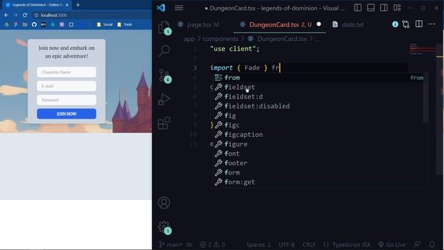Open the notifications bell in status bar

pos(432,244)
